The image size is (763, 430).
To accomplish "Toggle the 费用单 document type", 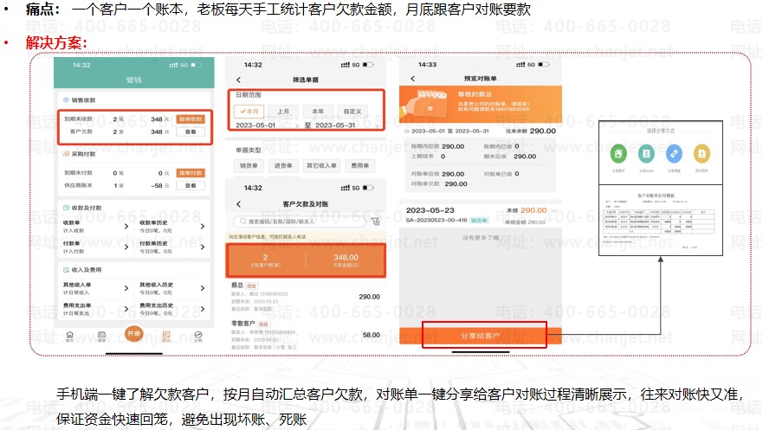I will click(359, 165).
